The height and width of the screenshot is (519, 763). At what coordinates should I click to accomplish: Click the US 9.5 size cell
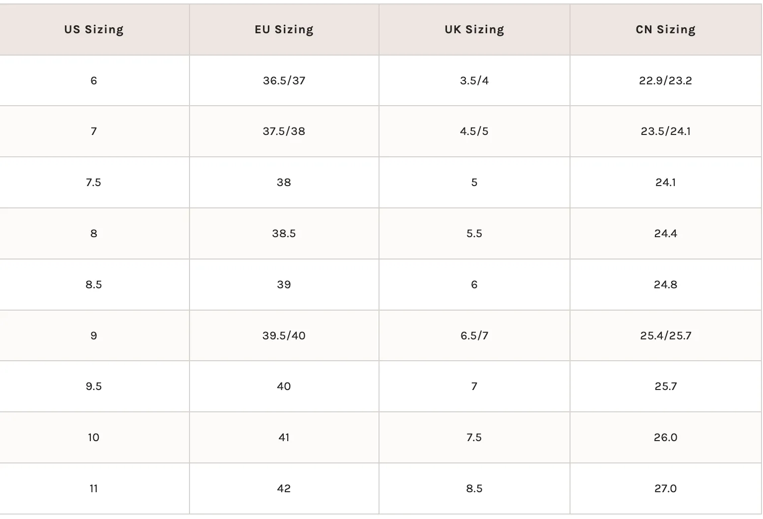pos(94,387)
